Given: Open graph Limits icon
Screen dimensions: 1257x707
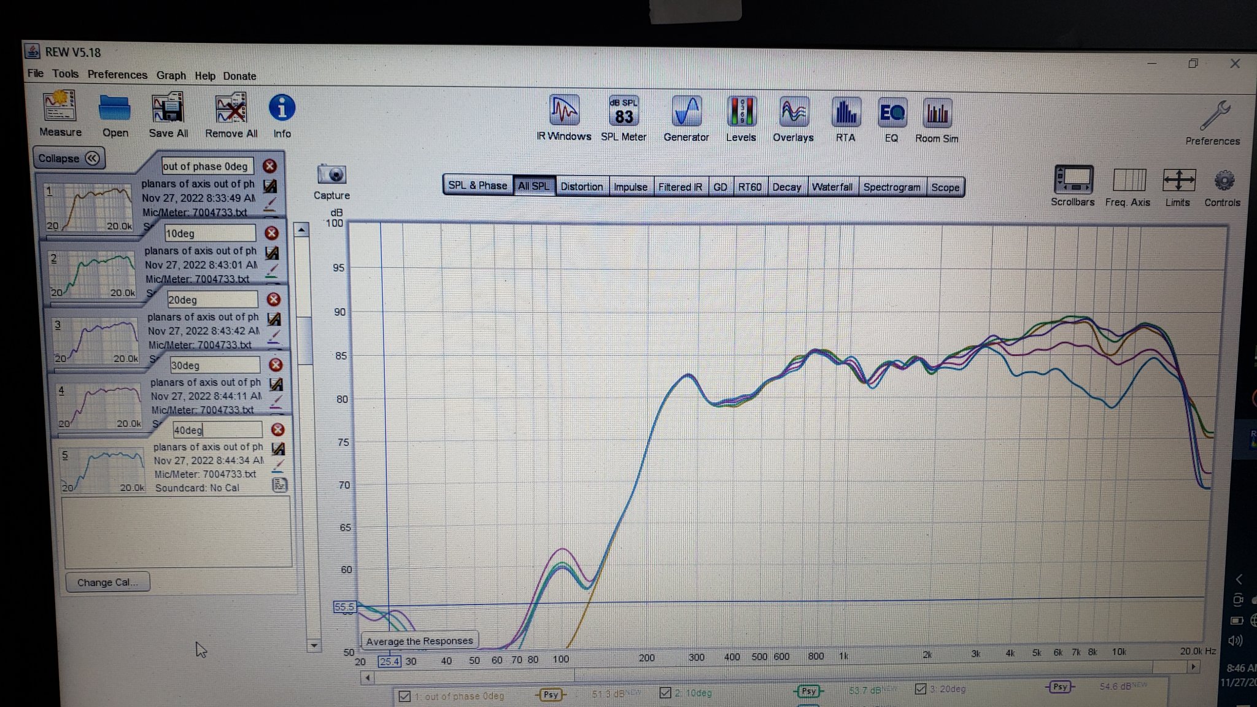Looking at the screenshot, I should (x=1179, y=180).
